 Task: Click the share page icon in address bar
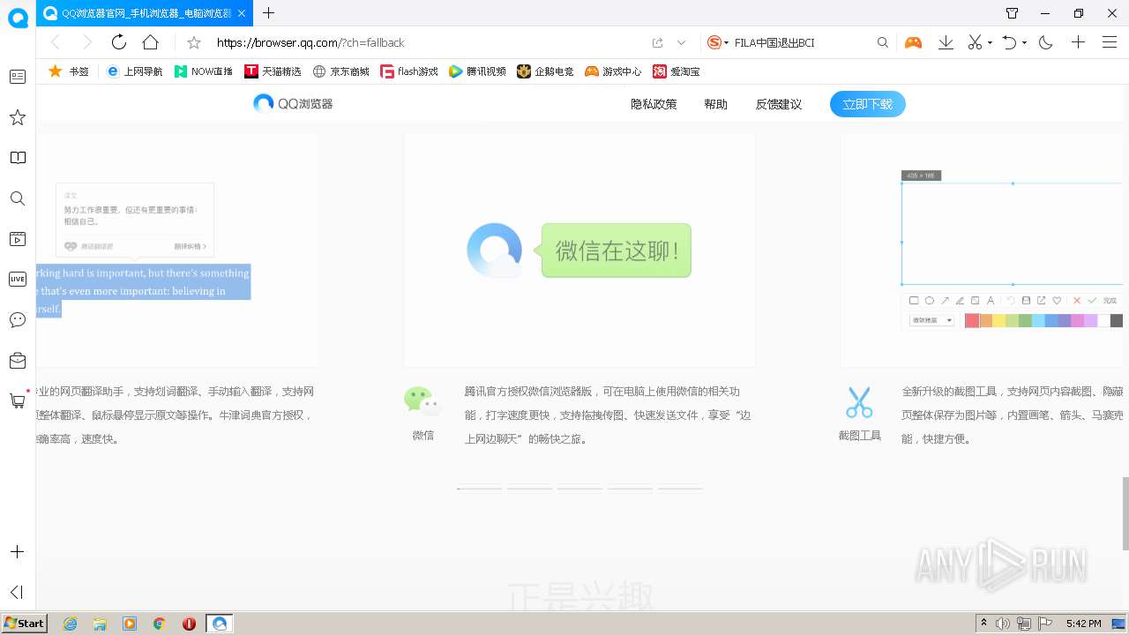tap(657, 42)
